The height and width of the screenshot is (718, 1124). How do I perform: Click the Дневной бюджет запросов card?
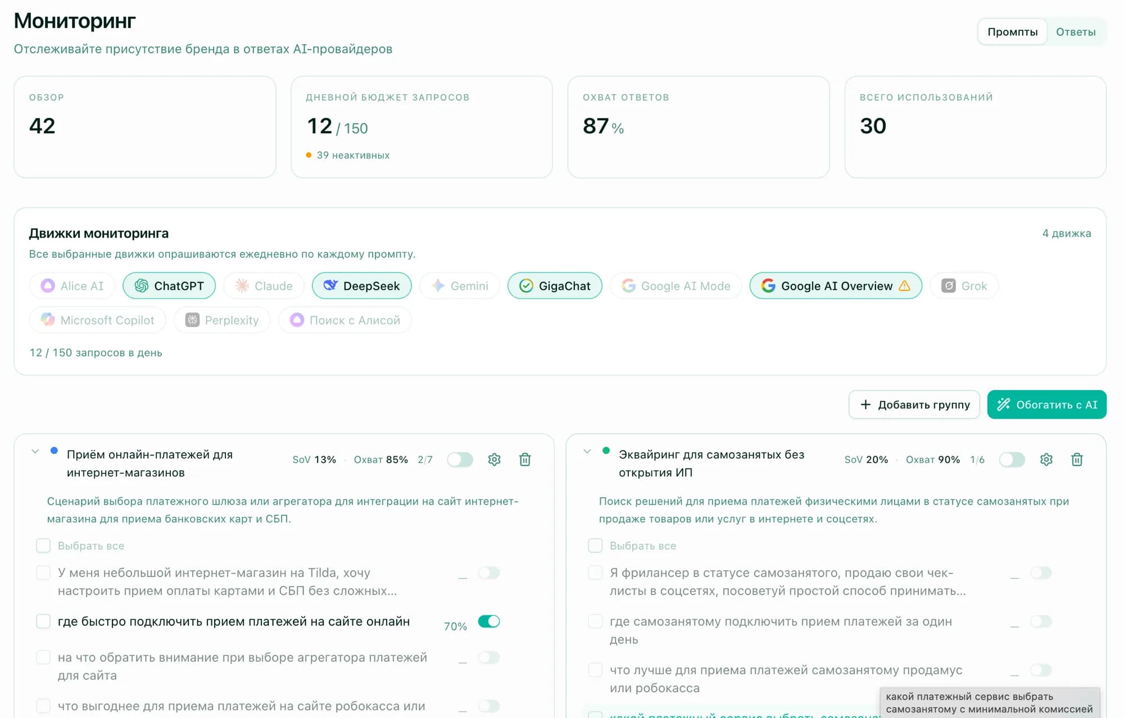[422, 127]
